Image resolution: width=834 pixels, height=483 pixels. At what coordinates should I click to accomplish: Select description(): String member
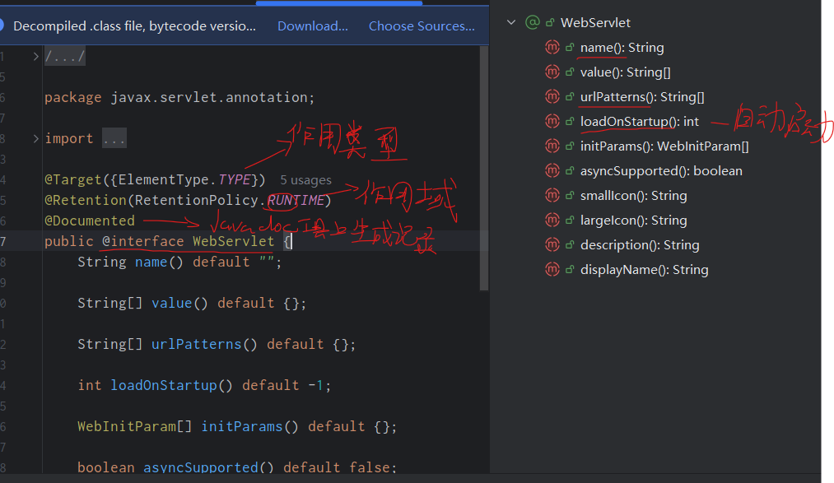tap(640, 245)
